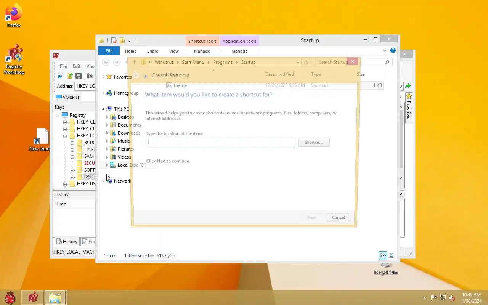
Task: Expand the Music folder arrow
Action: pyautogui.click(x=108, y=141)
